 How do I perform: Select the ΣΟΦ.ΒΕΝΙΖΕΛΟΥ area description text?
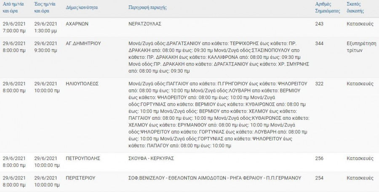215,178
